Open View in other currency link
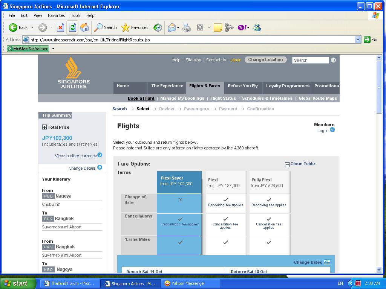 76,156
